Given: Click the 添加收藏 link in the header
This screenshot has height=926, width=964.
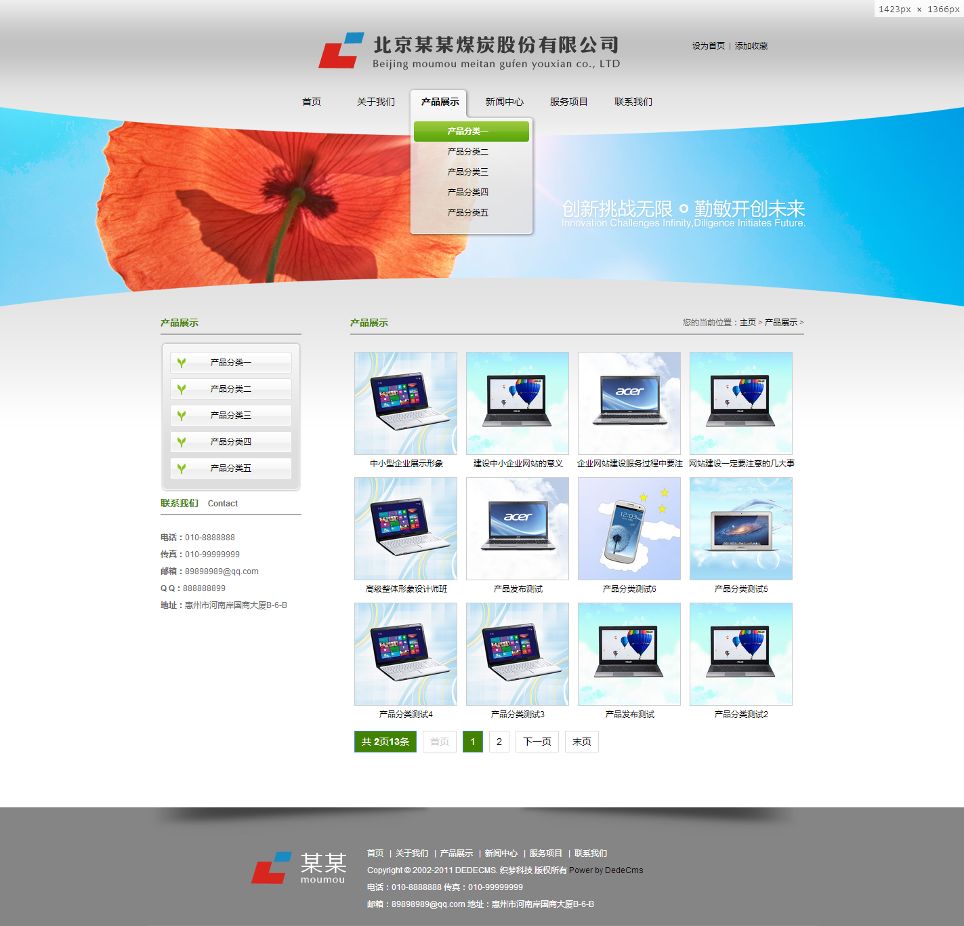Looking at the screenshot, I should coord(751,46).
